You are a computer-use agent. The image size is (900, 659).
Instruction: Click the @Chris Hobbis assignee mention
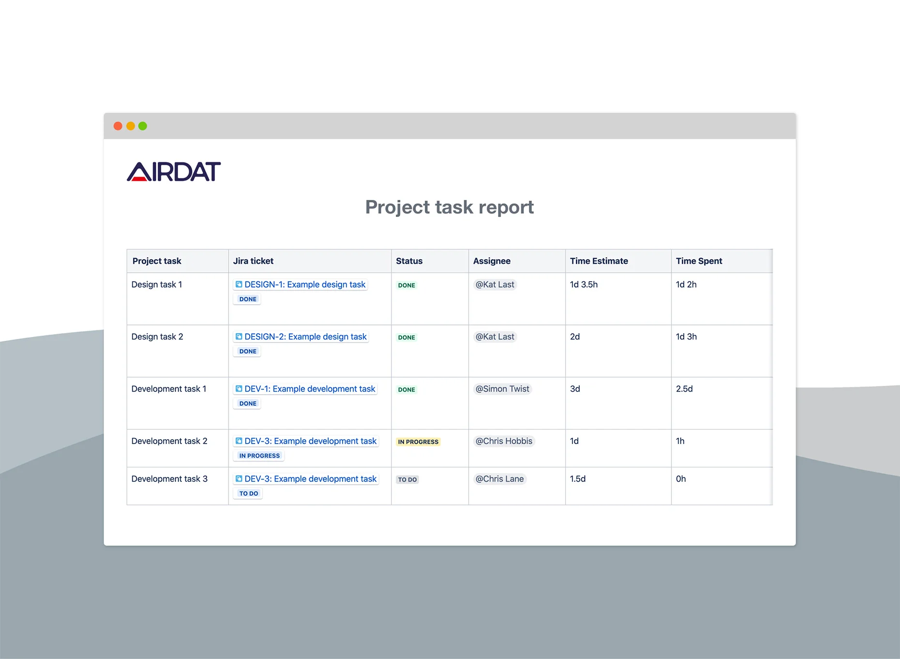click(x=504, y=442)
